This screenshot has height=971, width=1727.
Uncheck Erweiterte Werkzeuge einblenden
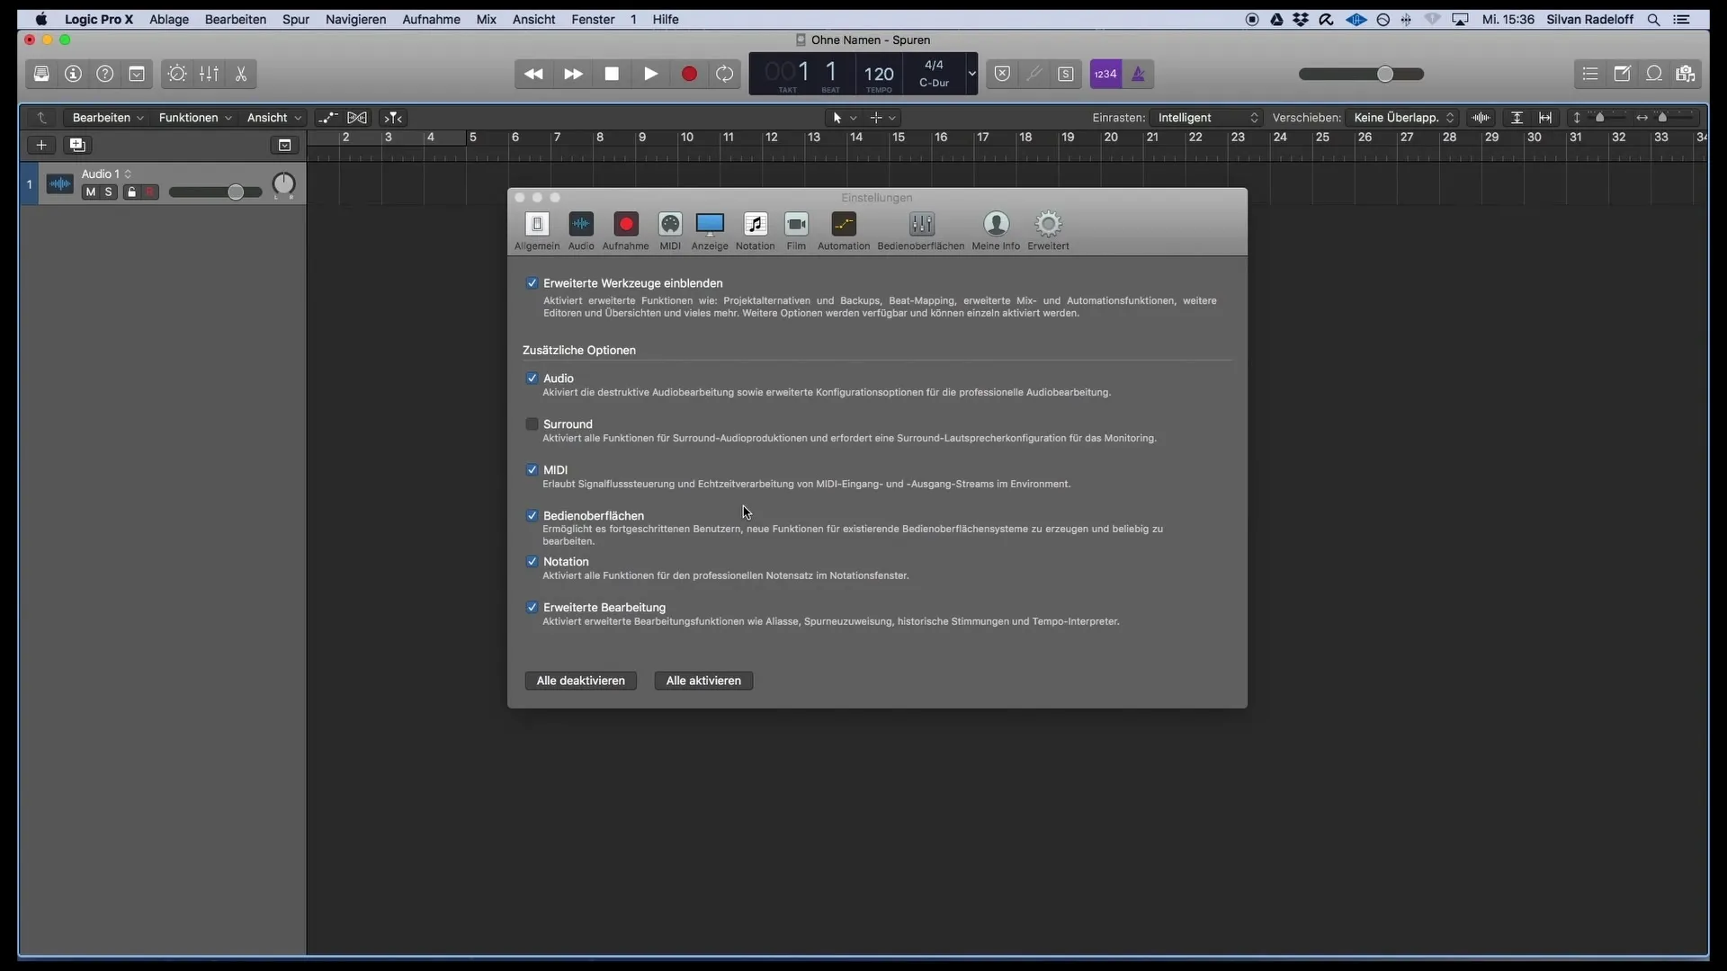(532, 283)
